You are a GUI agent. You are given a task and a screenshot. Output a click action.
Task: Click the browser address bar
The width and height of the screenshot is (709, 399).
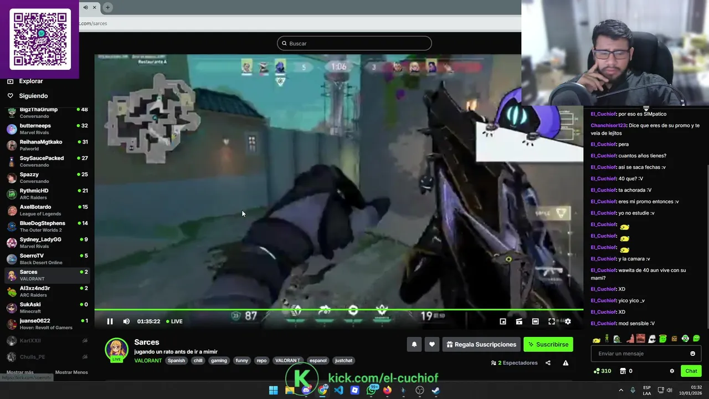(x=299, y=23)
